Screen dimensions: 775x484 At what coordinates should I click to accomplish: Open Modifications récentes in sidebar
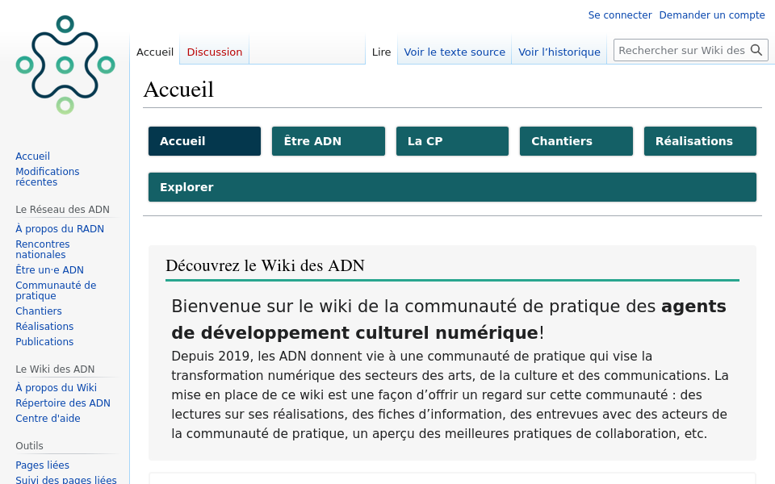pyautogui.click(x=47, y=177)
